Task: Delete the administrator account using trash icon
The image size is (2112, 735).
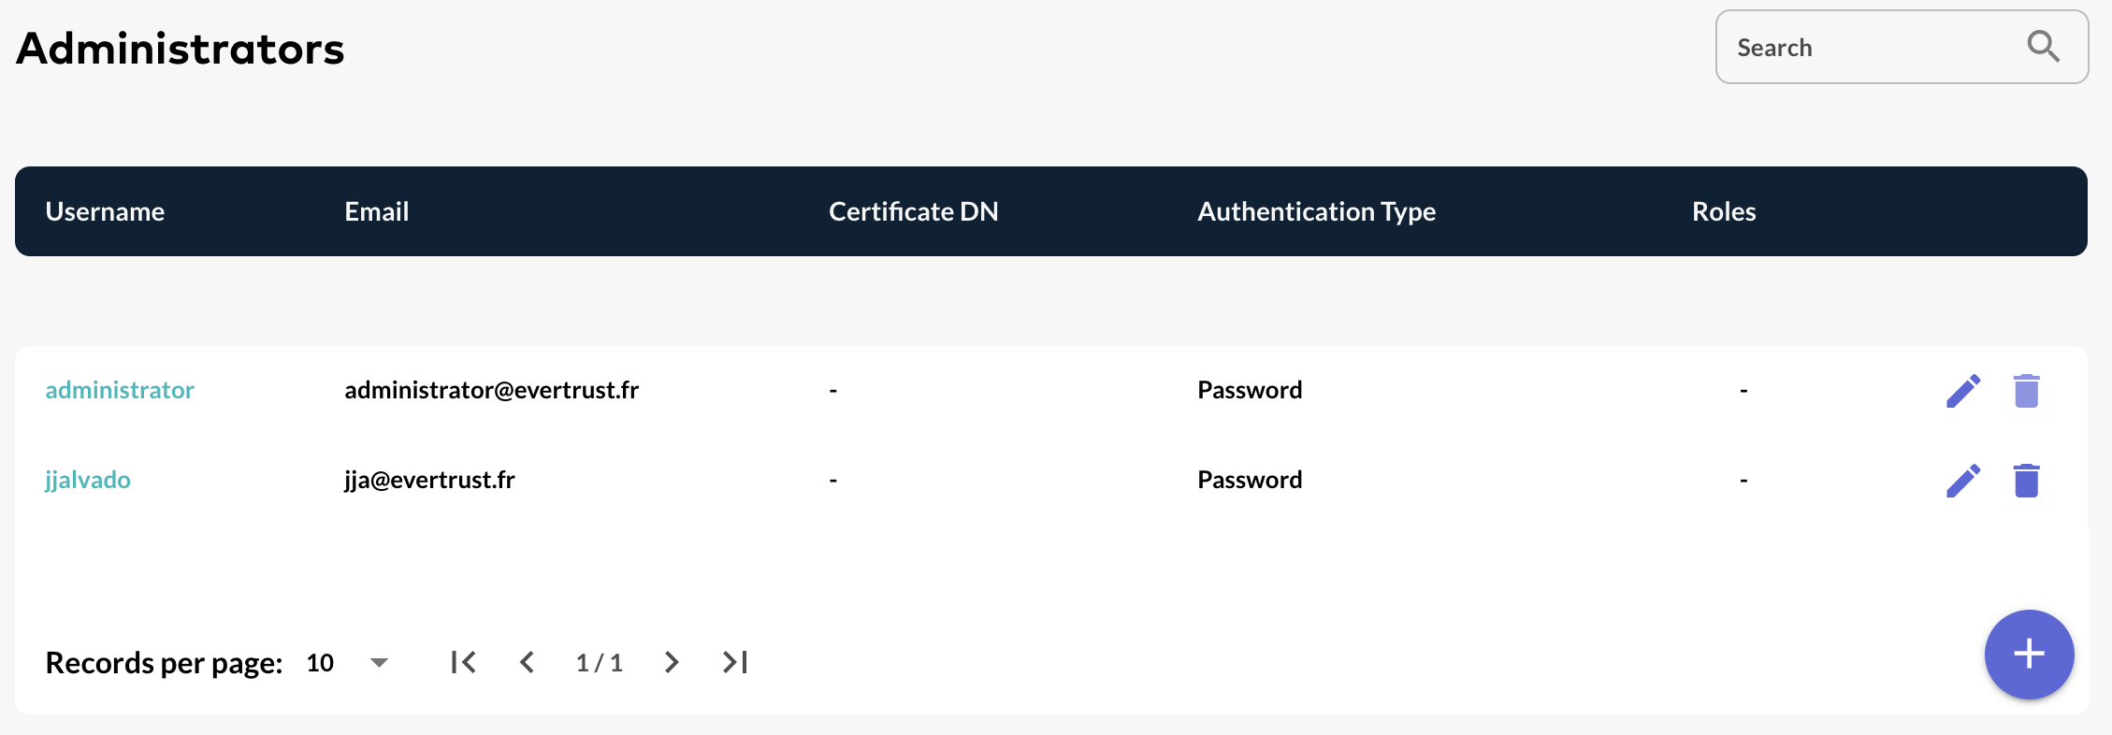Action: click(x=2028, y=390)
